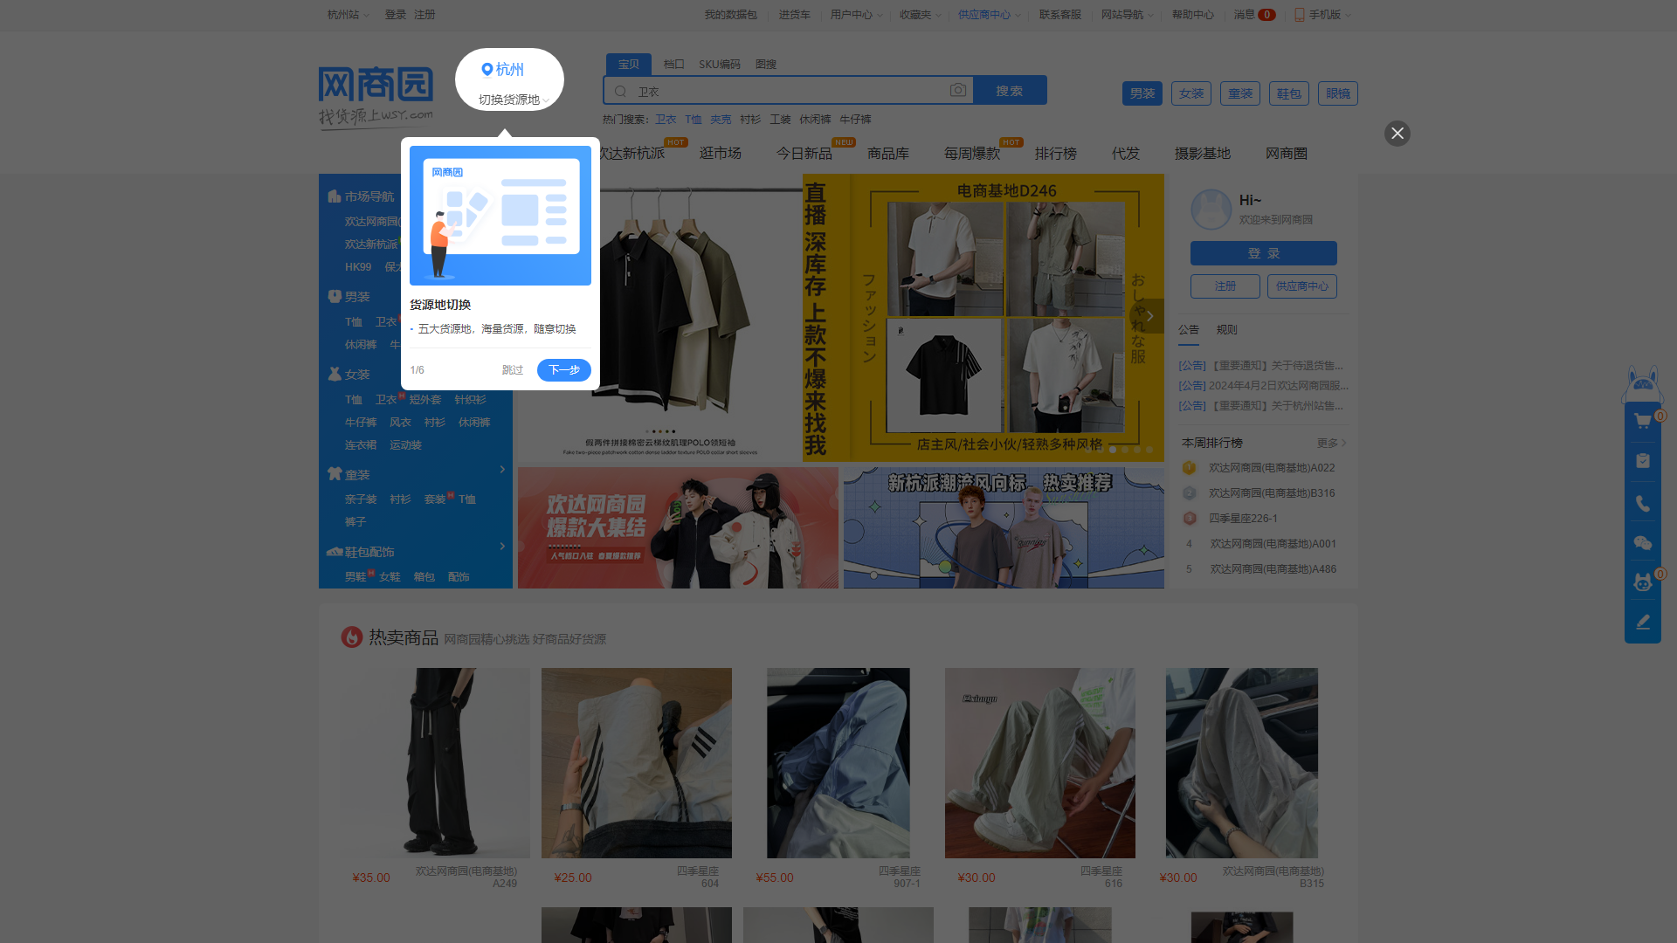Image resolution: width=1677 pixels, height=943 pixels.
Task: Click next arrow on banner carousel
Action: coord(1149,316)
